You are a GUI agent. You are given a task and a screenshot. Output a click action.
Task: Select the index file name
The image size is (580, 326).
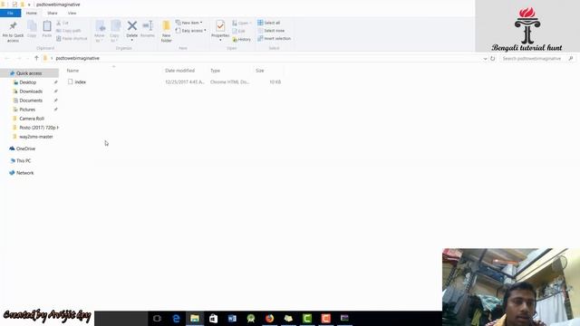click(x=81, y=82)
